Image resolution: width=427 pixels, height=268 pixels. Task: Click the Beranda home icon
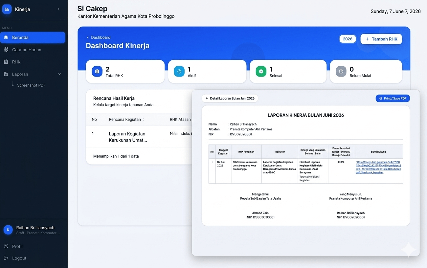click(x=6, y=37)
